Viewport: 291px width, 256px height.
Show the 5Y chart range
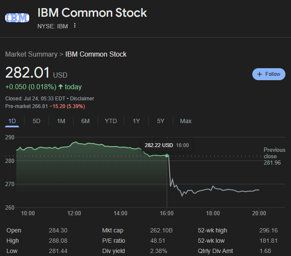tap(161, 121)
